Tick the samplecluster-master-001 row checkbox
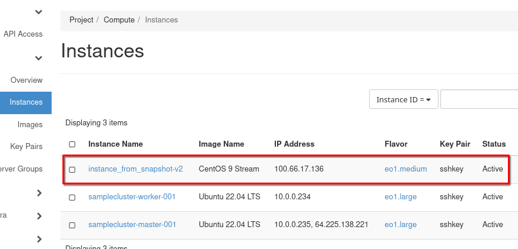 [x=72, y=225]
